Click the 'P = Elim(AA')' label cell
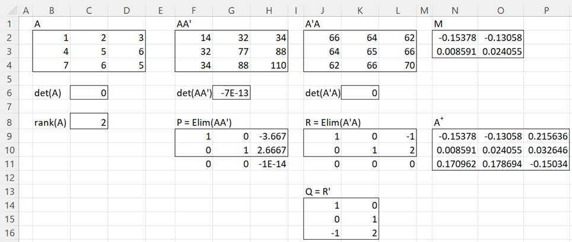Viewport: 572px width, 242px height. (204, 122)
